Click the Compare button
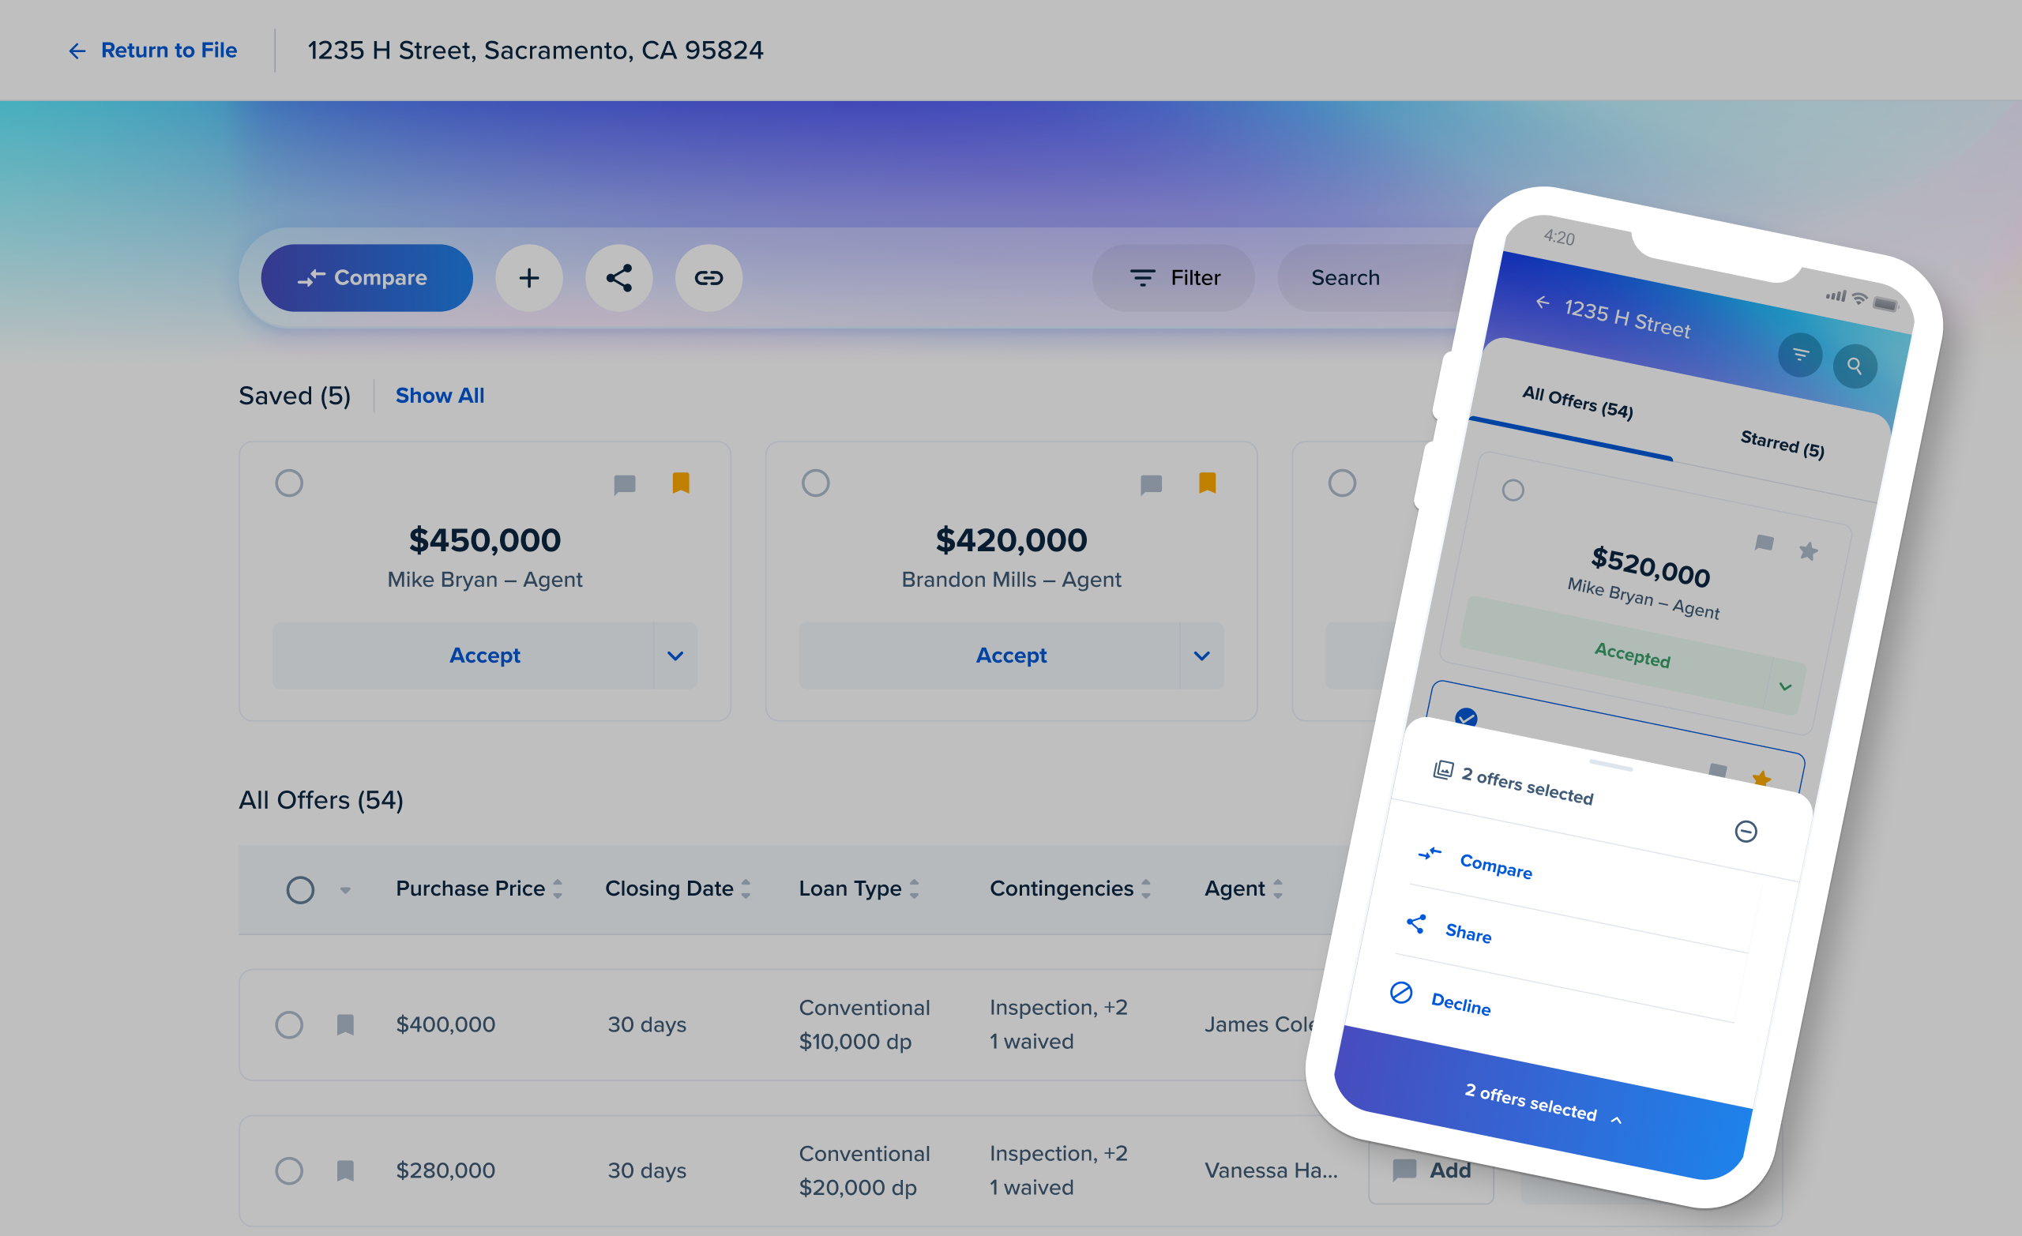 point(366,278)
